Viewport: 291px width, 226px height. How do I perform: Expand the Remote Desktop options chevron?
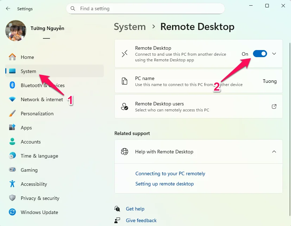(274, 54)
